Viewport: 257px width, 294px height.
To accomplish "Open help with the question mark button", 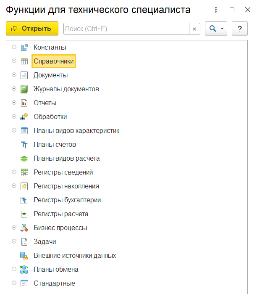I will tap(240, 29).
